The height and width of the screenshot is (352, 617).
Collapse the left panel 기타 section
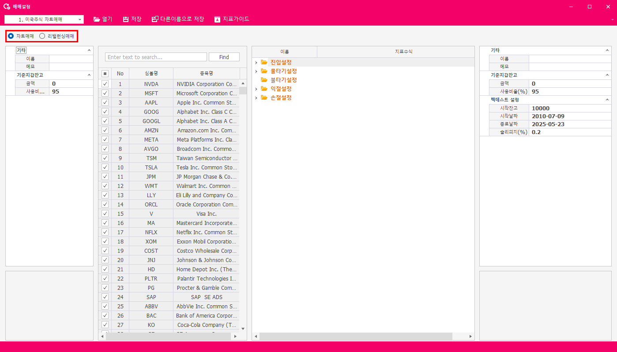(90, 51)
